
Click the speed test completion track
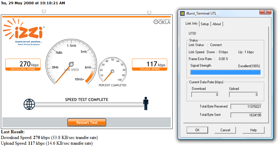tap(89, 105)
